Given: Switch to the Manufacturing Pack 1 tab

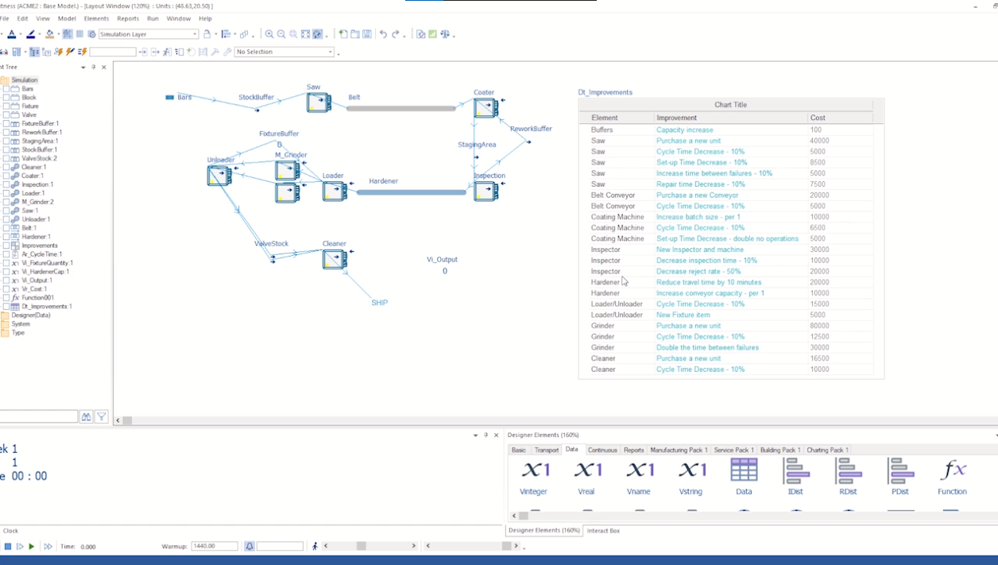Looking at the screenshot, I should tap(678, 450).
